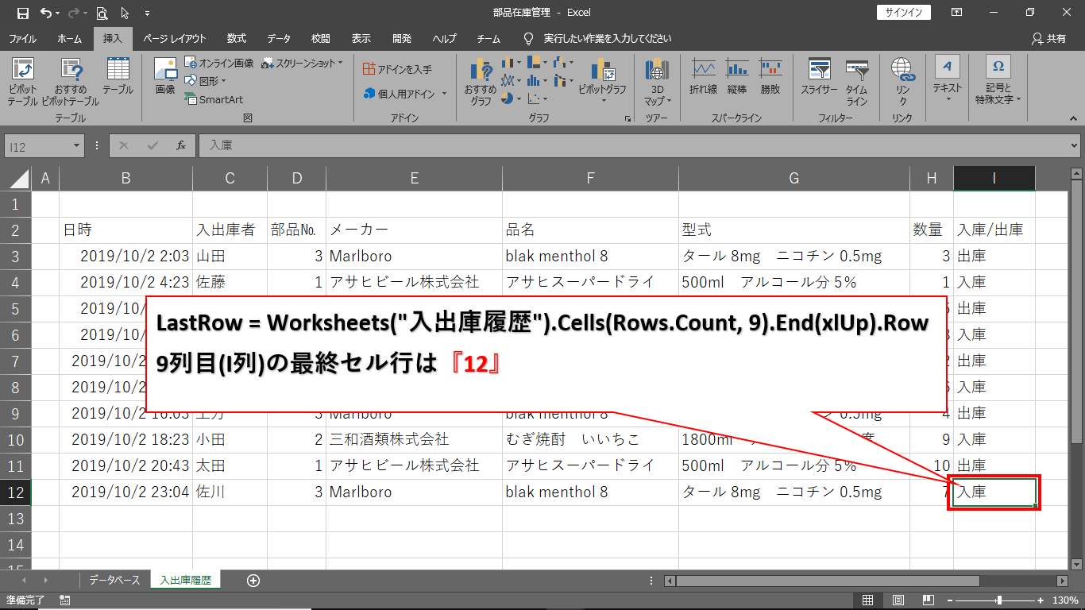Open the Symbols (記号と特殊文字) dropdown

click(998, 82)
